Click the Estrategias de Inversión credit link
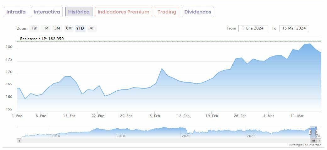The image size is (327, 150). coord(305,145)
